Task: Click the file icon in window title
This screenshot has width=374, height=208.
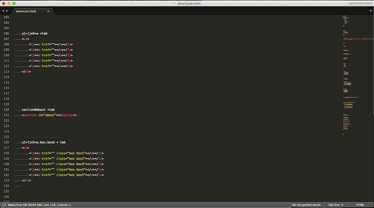Action: pyautogui.click(x=174, y=3)
